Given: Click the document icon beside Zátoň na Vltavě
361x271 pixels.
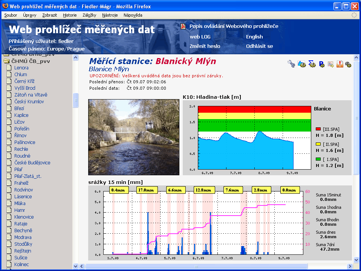Looking at the screenshot, I should 9,95.
